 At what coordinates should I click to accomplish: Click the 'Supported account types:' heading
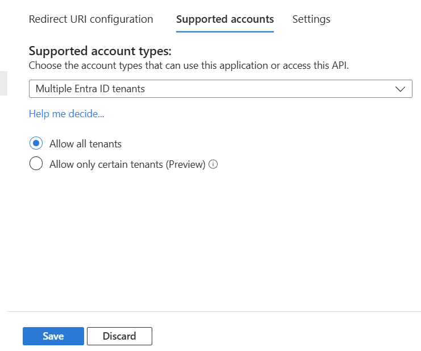[x=99, y=51]
